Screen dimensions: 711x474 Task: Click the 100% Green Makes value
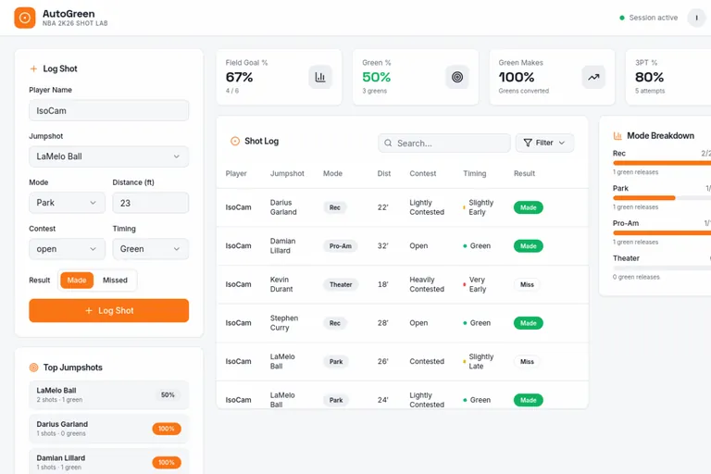point(517,77)
